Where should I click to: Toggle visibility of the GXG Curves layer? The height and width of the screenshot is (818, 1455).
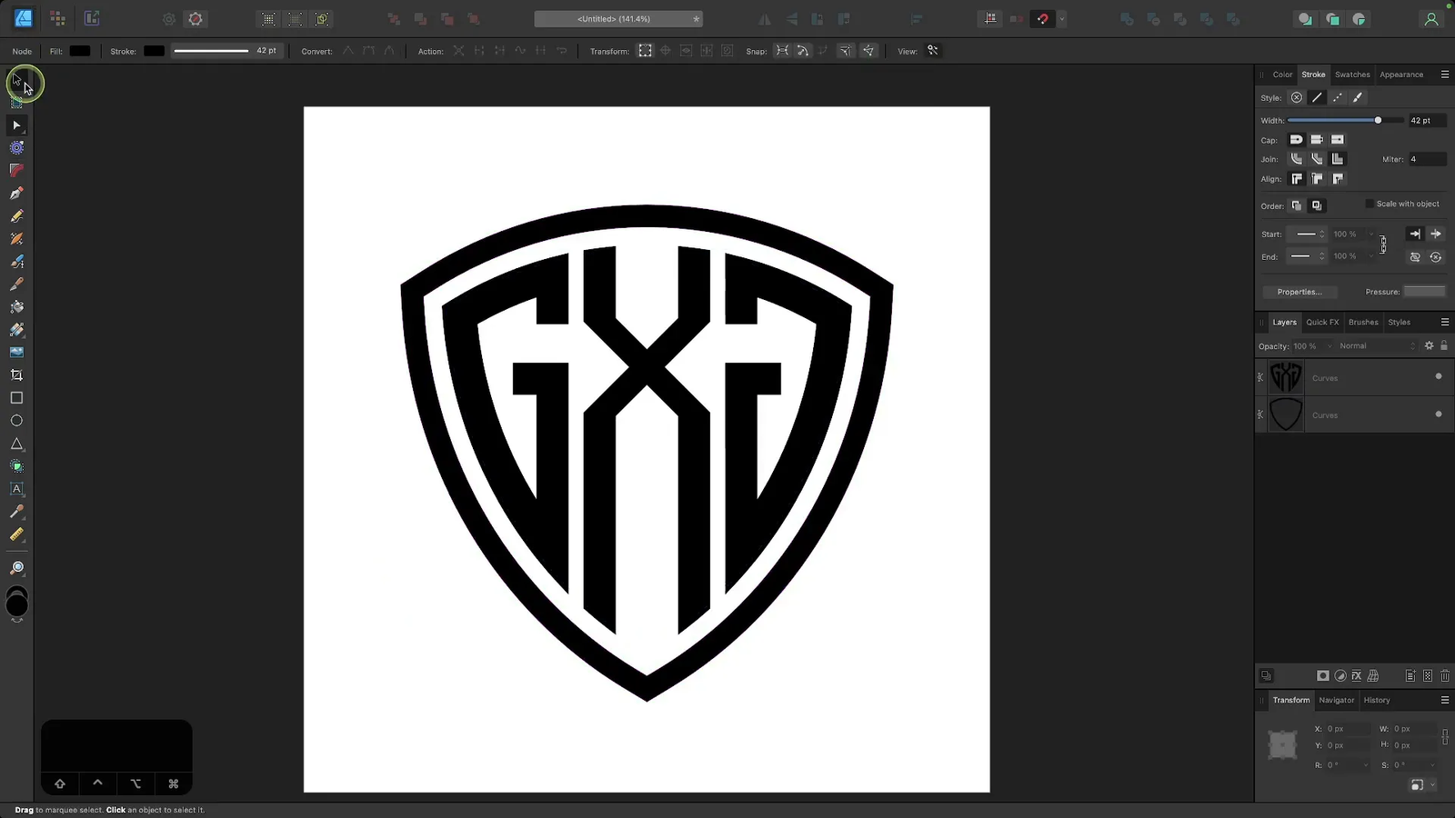coord(1438,376)
